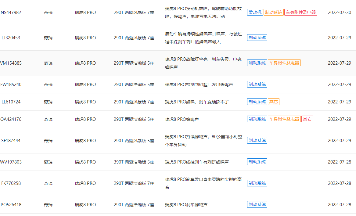Click red 车身附件及电器 tag in NS447982 row
Image resolution: width=356 pixels, height=216 pixels.
(x=300, y=13)
